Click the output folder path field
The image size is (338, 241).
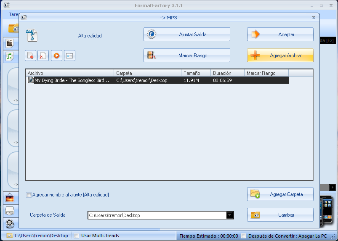coord(157,215)
